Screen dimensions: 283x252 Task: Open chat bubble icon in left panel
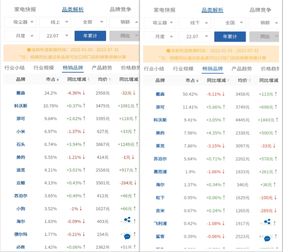coord(127,236)
